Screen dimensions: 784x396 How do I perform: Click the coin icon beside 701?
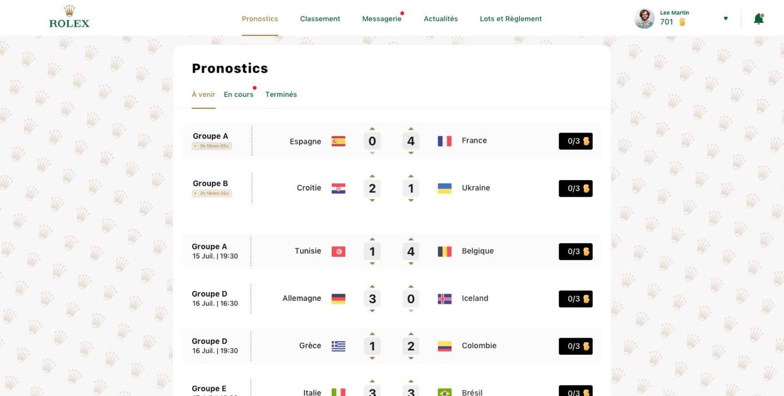coord(682,22)
